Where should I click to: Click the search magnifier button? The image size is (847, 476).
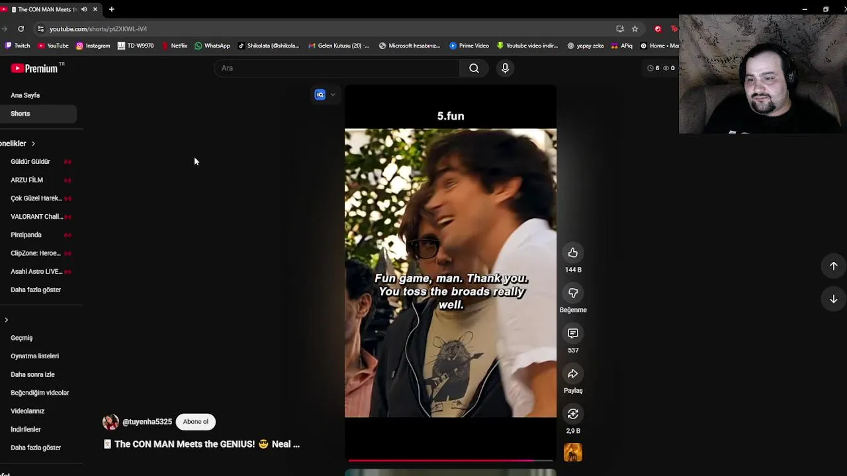pyautogui.click(x=474, y=68)
